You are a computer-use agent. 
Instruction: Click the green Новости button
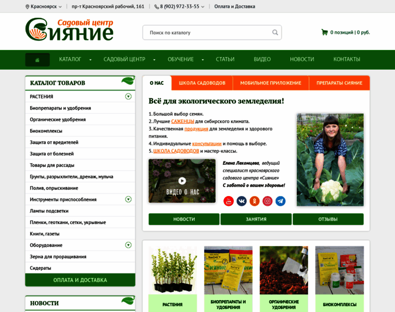tap(184, 219)
